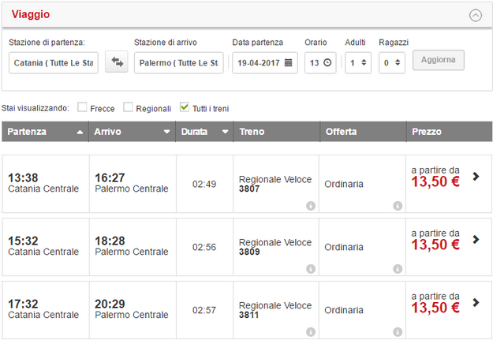
Task: Show train info for Regionale Veloce 3807
Action: [311, 206]
